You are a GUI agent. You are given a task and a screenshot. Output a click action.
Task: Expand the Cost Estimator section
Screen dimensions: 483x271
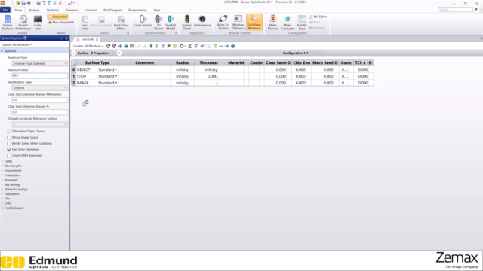2,208
